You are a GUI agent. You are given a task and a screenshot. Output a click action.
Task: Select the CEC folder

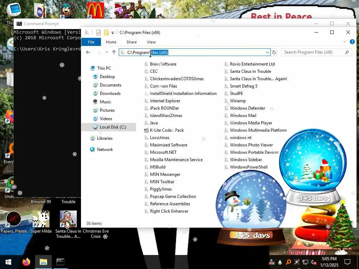154,71
